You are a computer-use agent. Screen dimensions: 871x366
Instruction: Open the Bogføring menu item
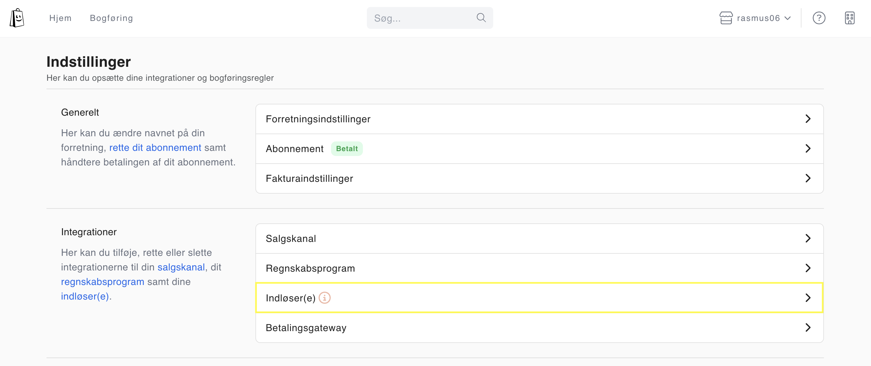(x=111, y=18)
